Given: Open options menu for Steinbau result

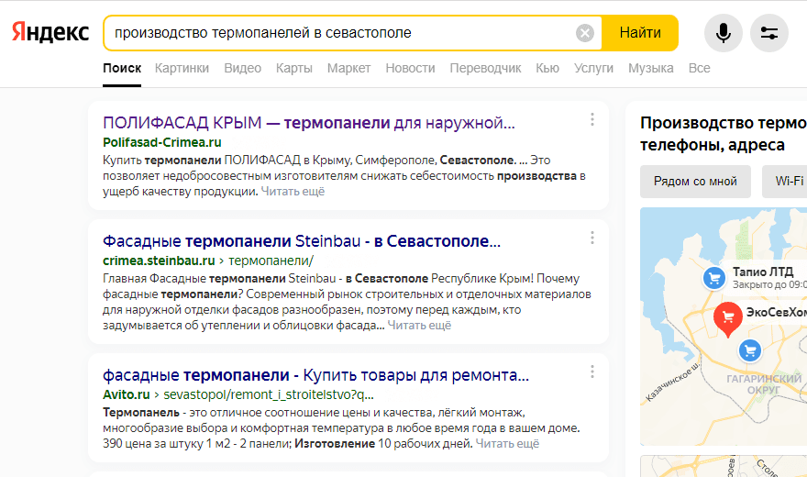Looking at the screenshot, I should click(x=592, y=238).
